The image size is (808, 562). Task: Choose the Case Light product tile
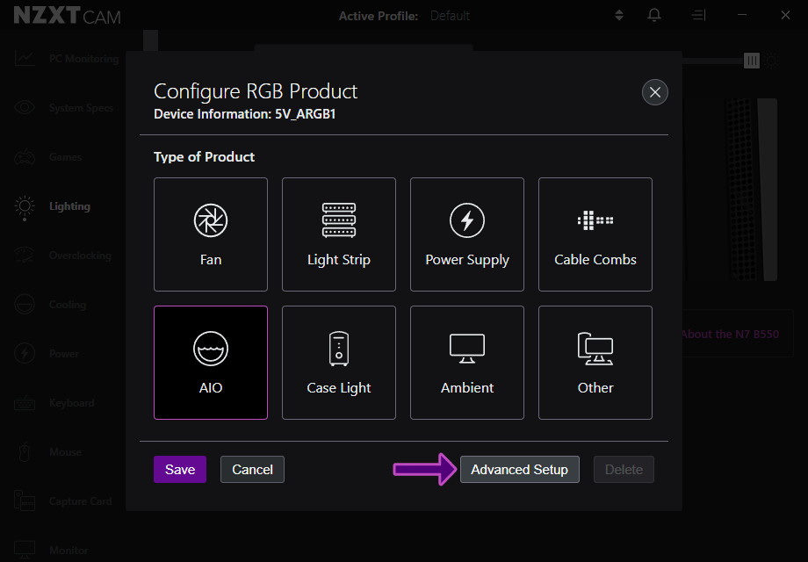pos(339,363)
